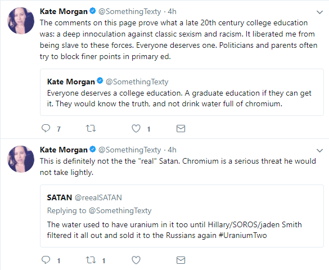Open more options chevron on first tweet
The image size is (329, 270).
(319, 12)
